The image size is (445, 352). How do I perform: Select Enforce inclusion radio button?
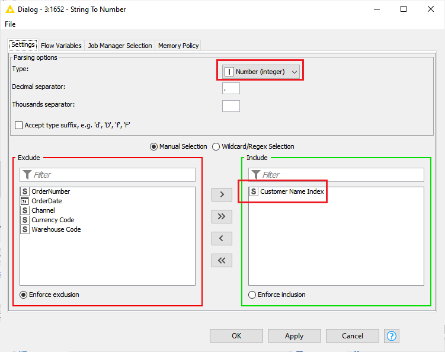click(x=252, y=295)
